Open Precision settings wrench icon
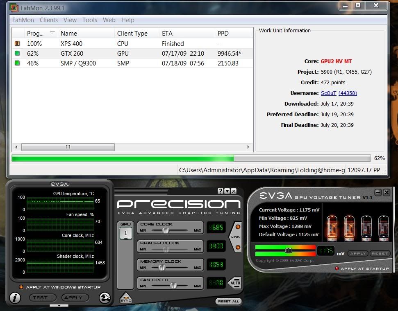 [x=105, y=298]
